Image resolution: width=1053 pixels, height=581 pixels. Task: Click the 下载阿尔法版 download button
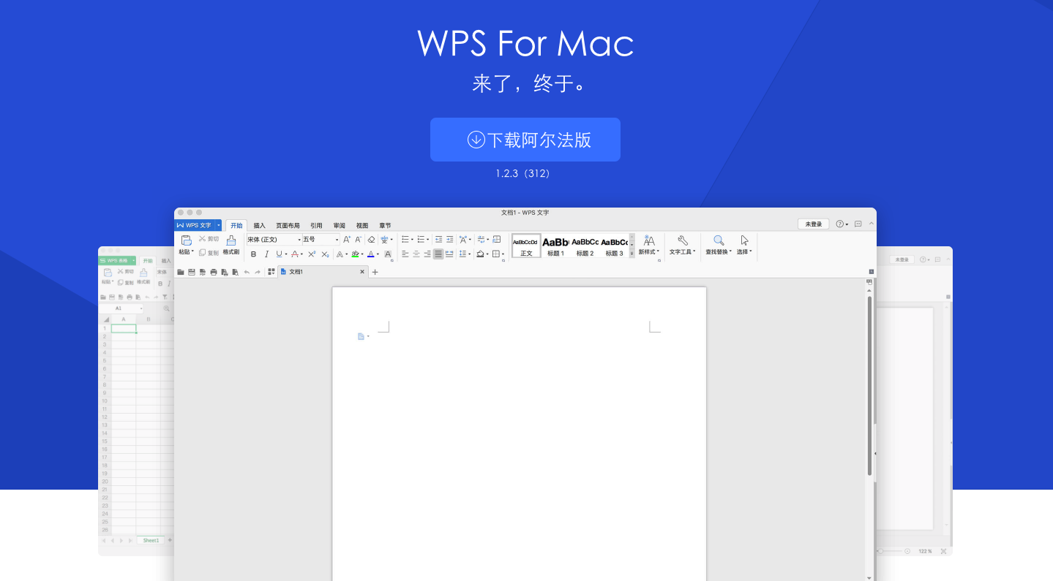(525, 140)
